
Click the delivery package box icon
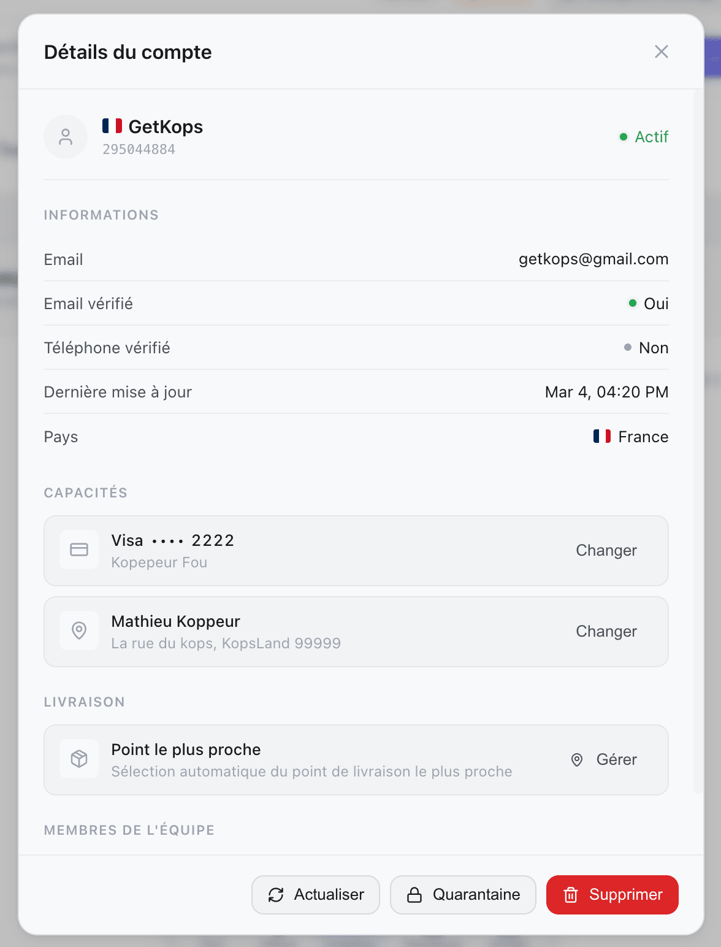tap(79, 759)
